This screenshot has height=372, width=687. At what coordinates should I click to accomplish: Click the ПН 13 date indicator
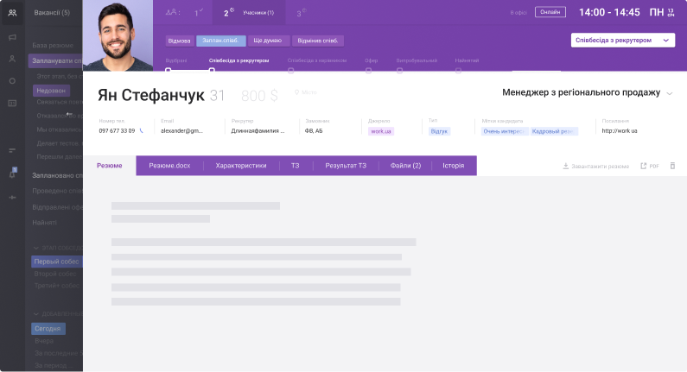coord(662,12)
